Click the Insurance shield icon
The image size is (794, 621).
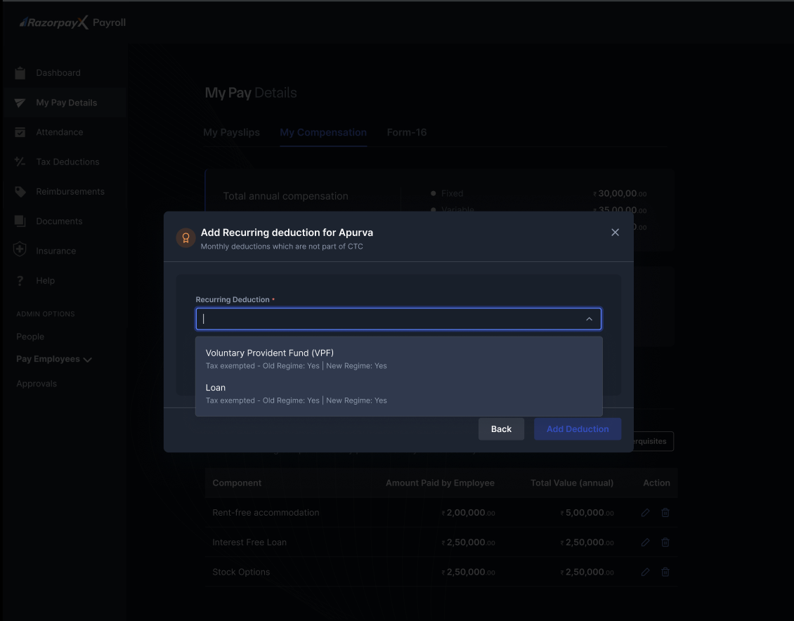click(20, 249)
